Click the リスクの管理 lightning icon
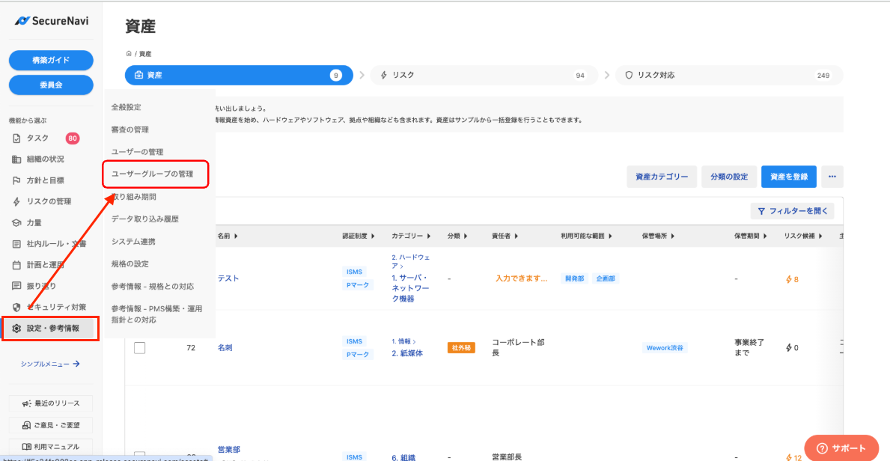Viewport: 890px width, 461px height. point(16,201)
